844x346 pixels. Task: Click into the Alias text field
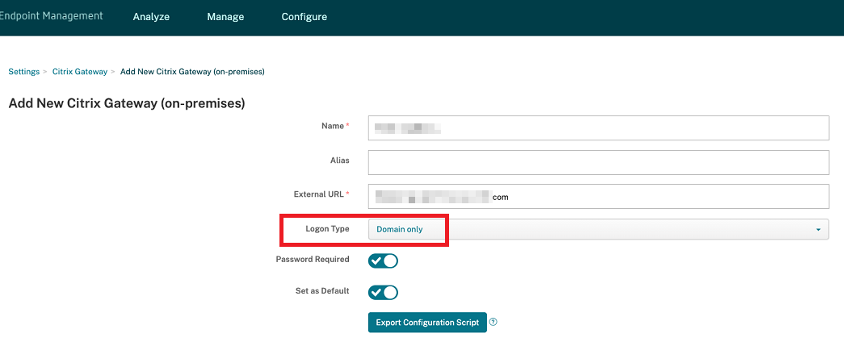click(x=598, y=162)
